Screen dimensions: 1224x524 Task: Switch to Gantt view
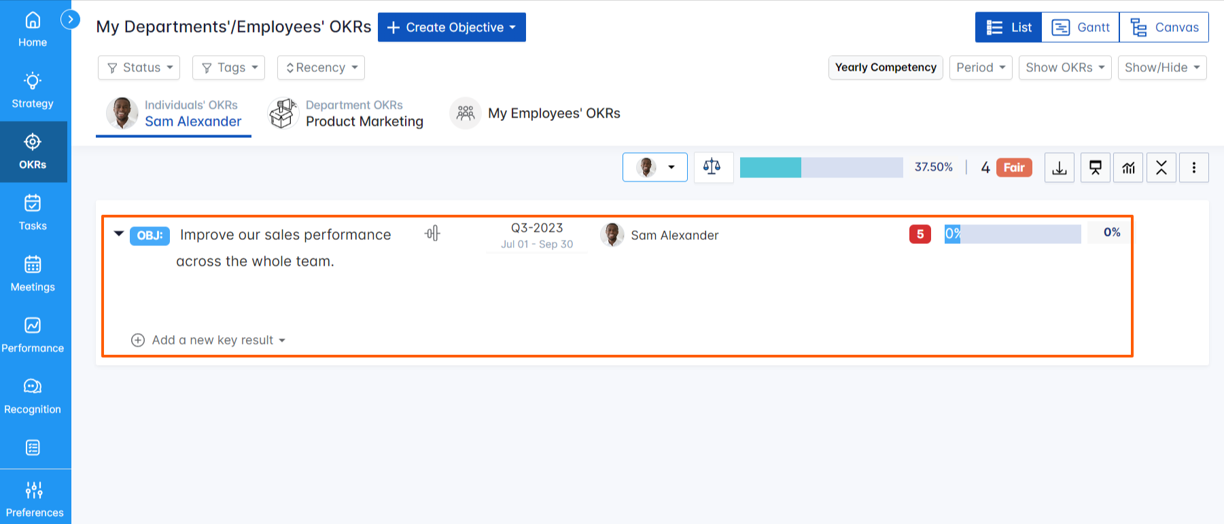tap(1081, 27)
